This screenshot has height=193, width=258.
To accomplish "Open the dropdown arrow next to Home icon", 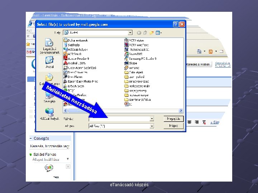I will tap(205, 51).
